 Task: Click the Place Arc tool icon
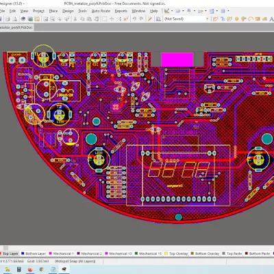click(x=251, y=19)
